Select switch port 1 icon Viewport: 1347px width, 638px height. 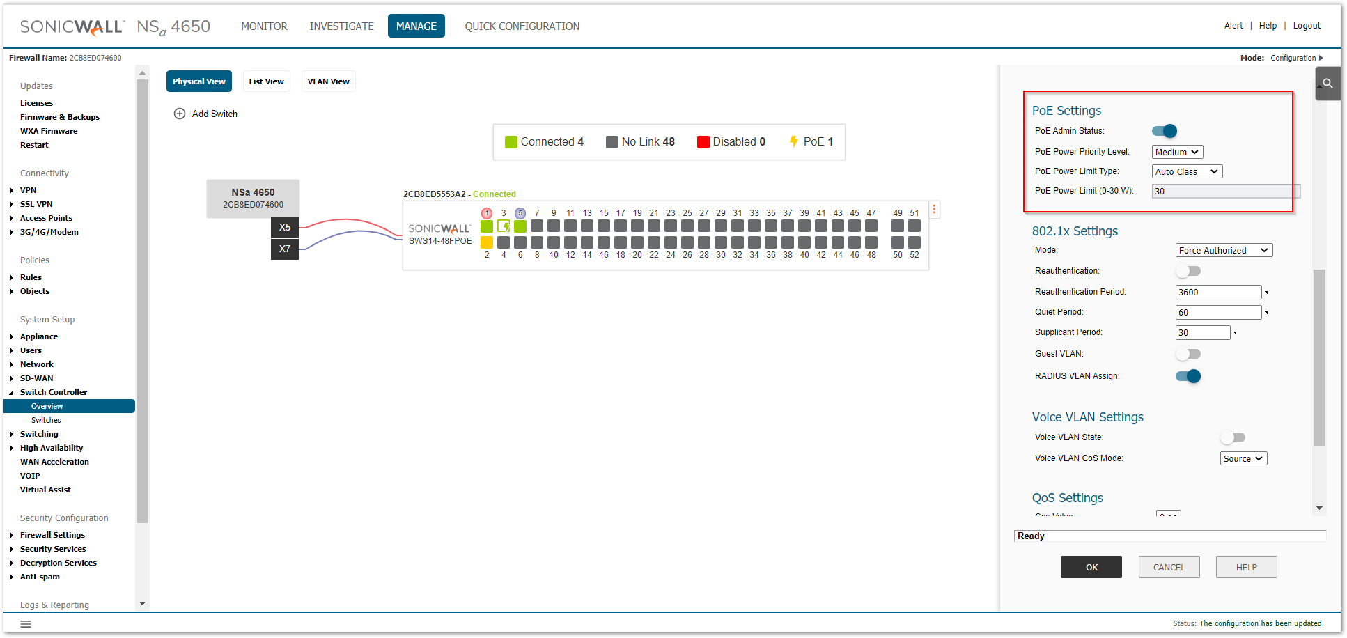click(x=487, y=226)
